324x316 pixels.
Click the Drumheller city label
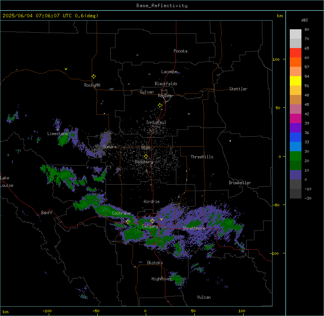tap(240, 183)
